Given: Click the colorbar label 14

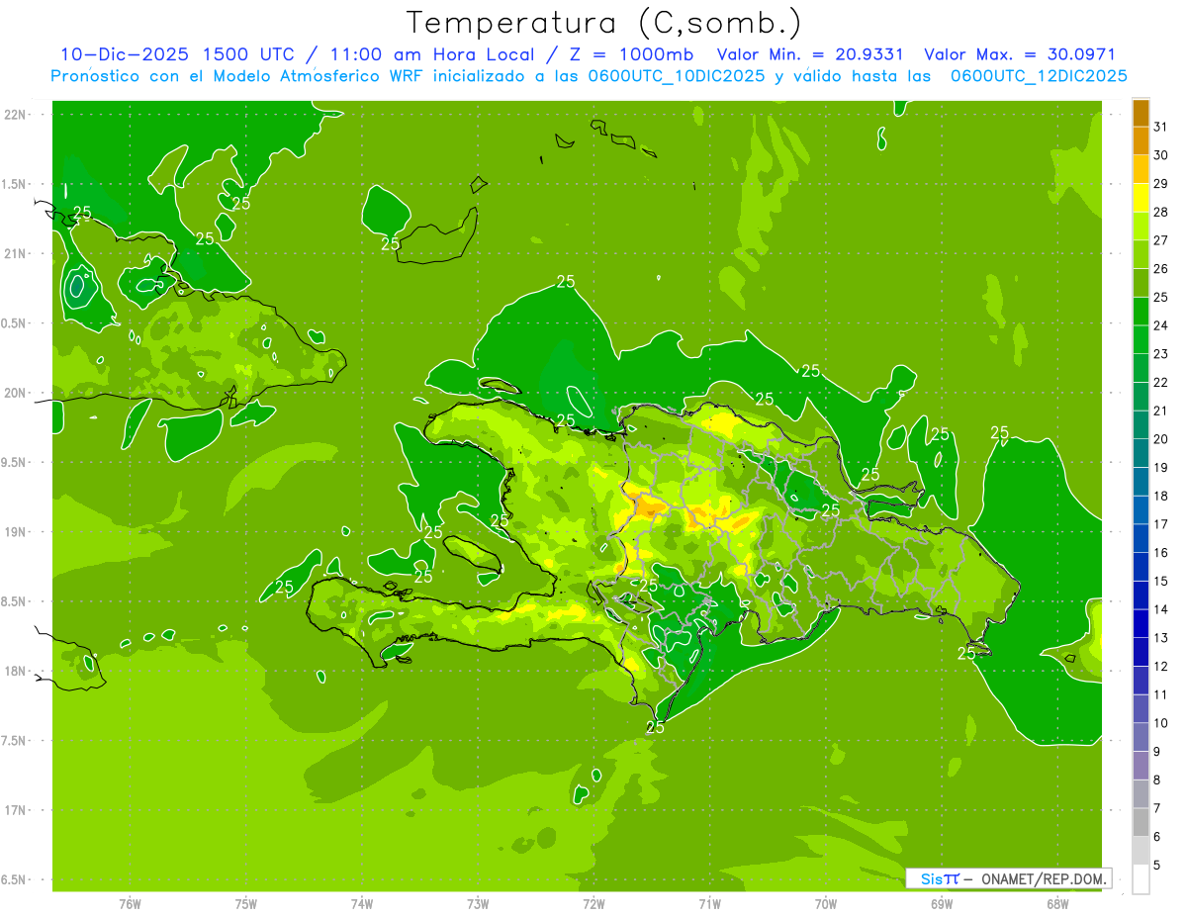Looking at the screenshot, I should (x=1161, y=609).
